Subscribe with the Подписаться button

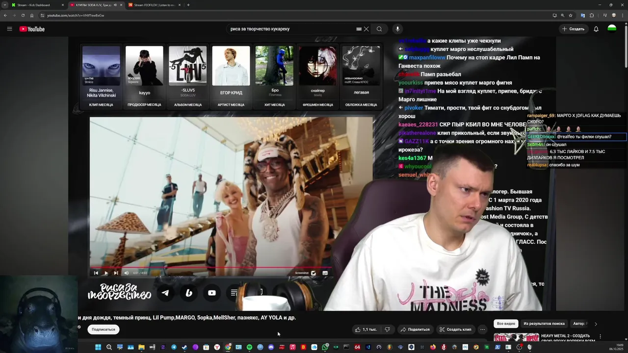(x=103, y=329)
